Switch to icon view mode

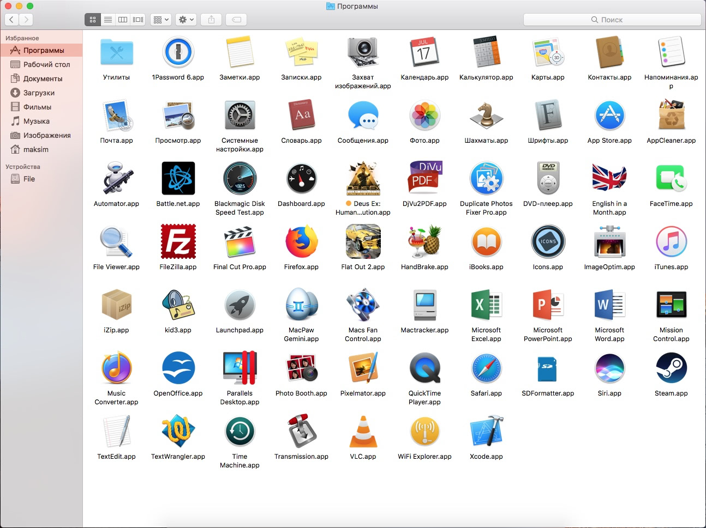coord(93,20)
